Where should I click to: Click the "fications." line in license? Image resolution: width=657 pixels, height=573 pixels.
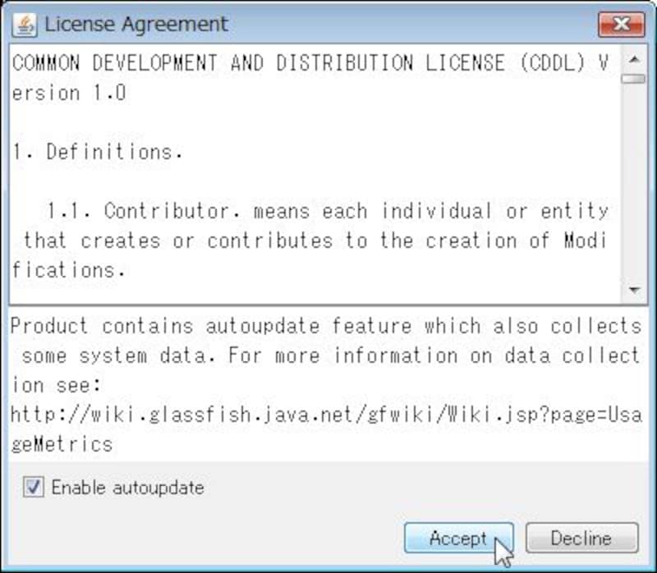(69, 270)
